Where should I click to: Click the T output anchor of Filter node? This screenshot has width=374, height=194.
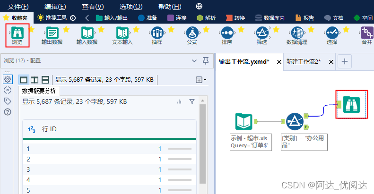point(306,116)
